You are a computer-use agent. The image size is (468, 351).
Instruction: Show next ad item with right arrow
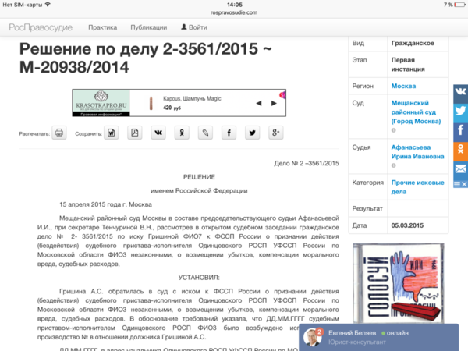274,103
